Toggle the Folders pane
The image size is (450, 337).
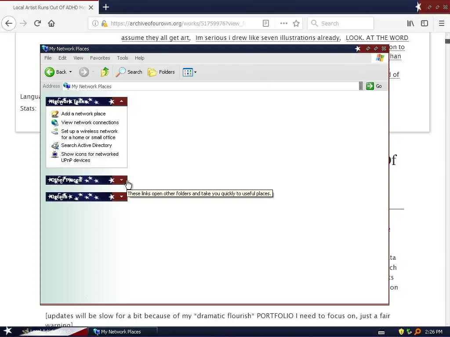[x=161, y=72]
